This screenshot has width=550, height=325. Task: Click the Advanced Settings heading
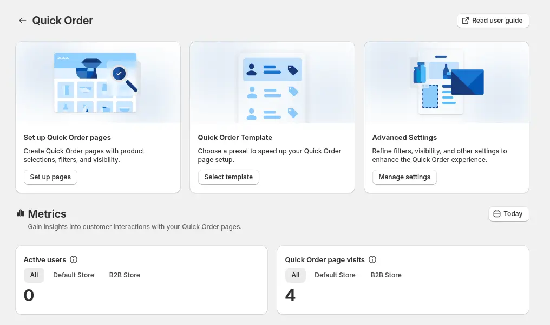[x=404, y=138]
